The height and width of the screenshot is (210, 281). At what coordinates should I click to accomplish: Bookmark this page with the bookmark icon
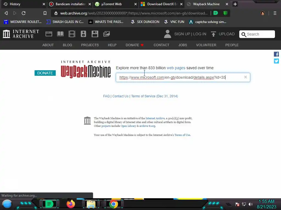pyautogui.click(x=45, y=13)
